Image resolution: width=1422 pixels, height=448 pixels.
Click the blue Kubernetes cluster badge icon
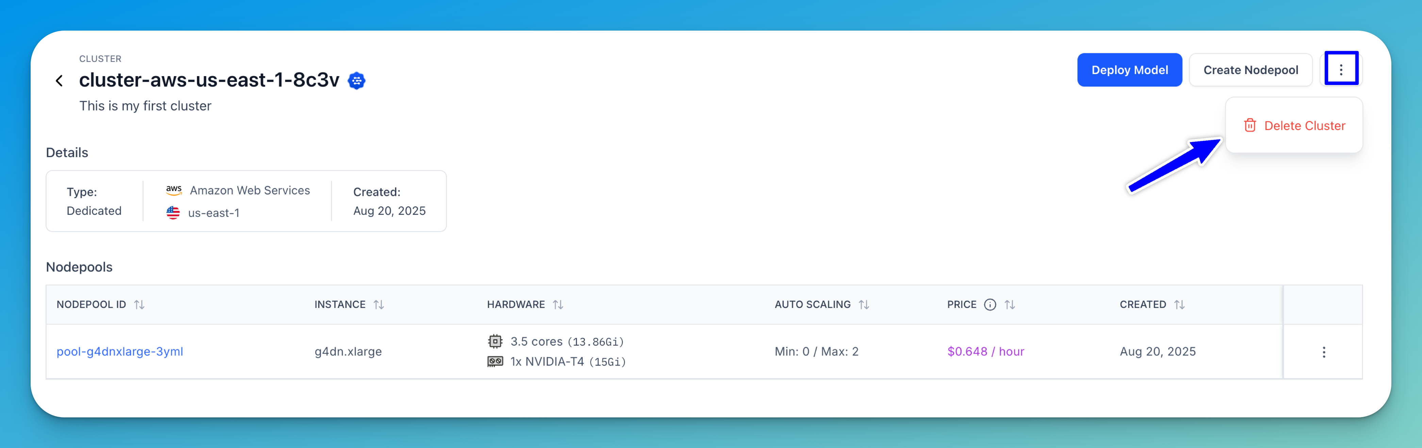pos(357,81)
